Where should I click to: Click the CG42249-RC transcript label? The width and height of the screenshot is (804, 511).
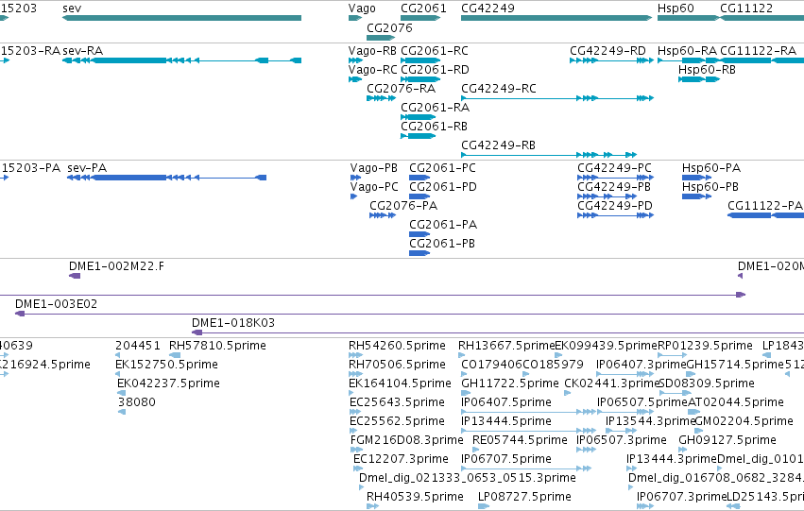499,89
